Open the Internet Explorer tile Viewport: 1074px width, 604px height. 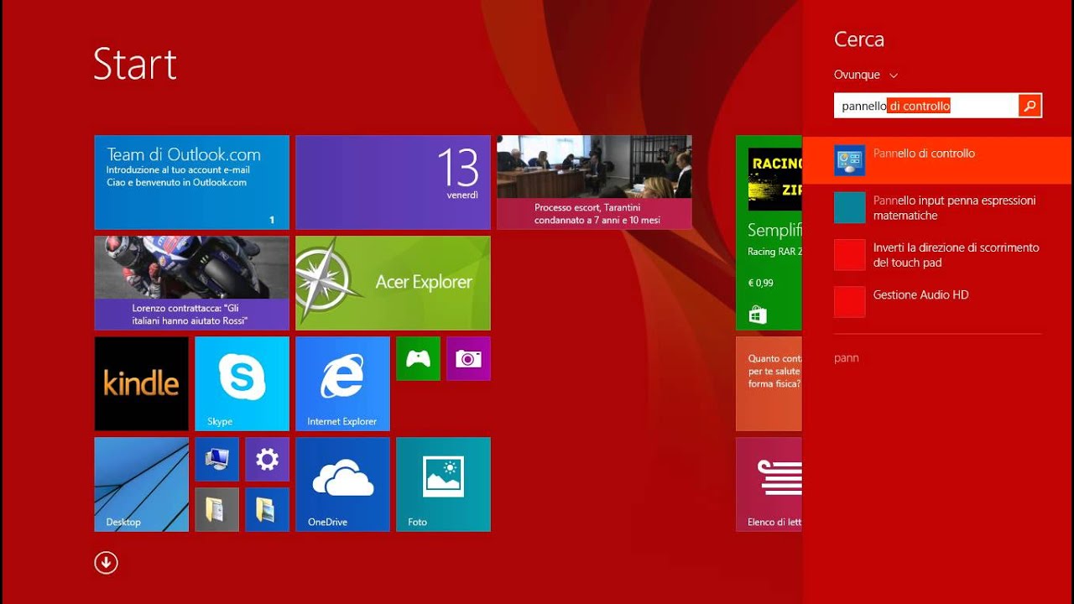(342, 383)
